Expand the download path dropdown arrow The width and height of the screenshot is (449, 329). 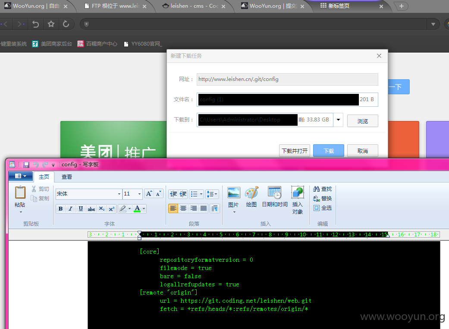(x=338, y=120)
